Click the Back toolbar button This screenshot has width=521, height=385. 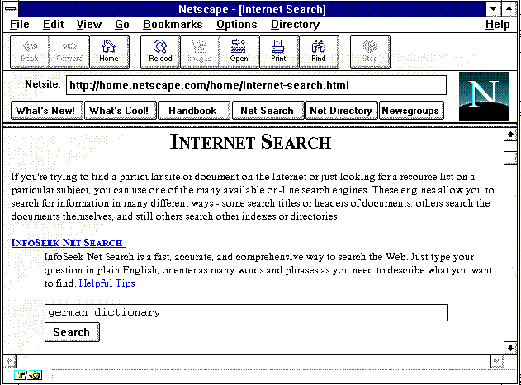[30, 51]
